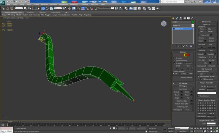Collapse the Edit Polygons rollout
219x133 pixels.
click(183, 86)
